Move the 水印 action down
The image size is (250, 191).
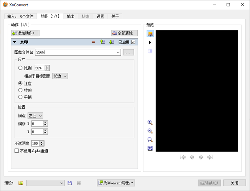pos(111,42)
